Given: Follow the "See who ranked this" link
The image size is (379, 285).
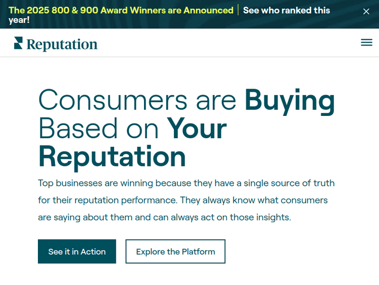Looking at the screenshot, I should (x=286, y=10).
